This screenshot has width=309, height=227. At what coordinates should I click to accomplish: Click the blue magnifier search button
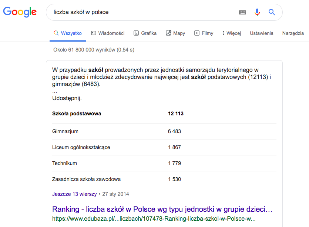pyautogui.click(x=272, y=12)
